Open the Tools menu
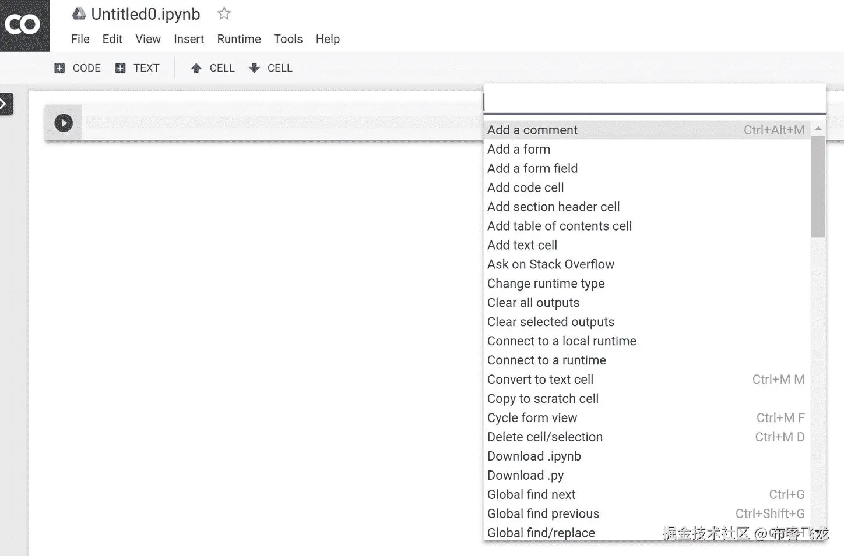The image size is (844, 556). (289, 39)
